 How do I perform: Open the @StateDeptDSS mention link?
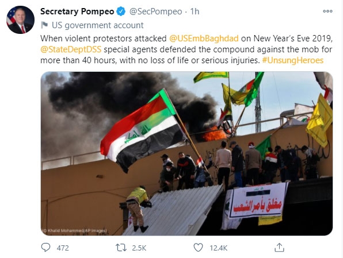(x=71, y=49)
